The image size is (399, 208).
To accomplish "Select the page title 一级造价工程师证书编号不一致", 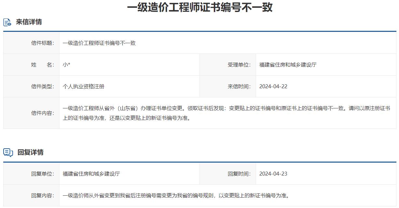I will coord(199,6).
